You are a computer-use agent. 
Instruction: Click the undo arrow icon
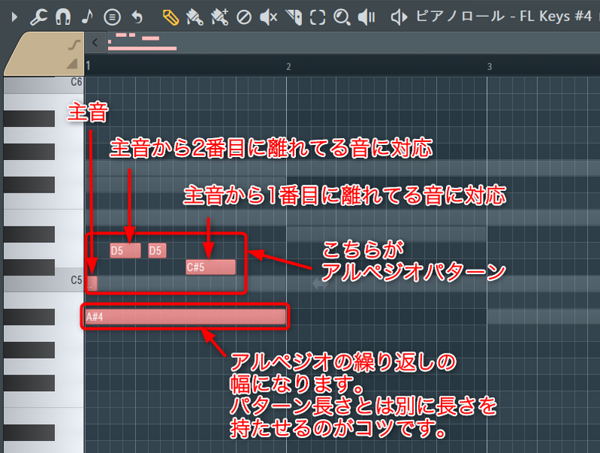tap(137, 16)
